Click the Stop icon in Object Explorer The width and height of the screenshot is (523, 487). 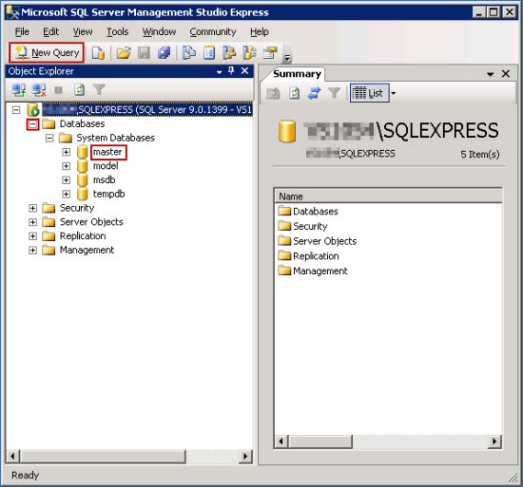59,90
